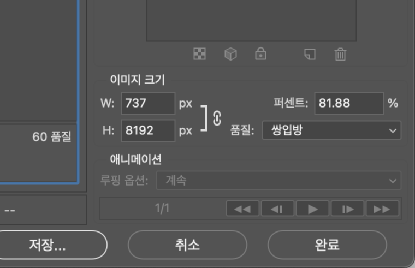Click the play animation button
This screenshot has width=415, height=268.
312,209
